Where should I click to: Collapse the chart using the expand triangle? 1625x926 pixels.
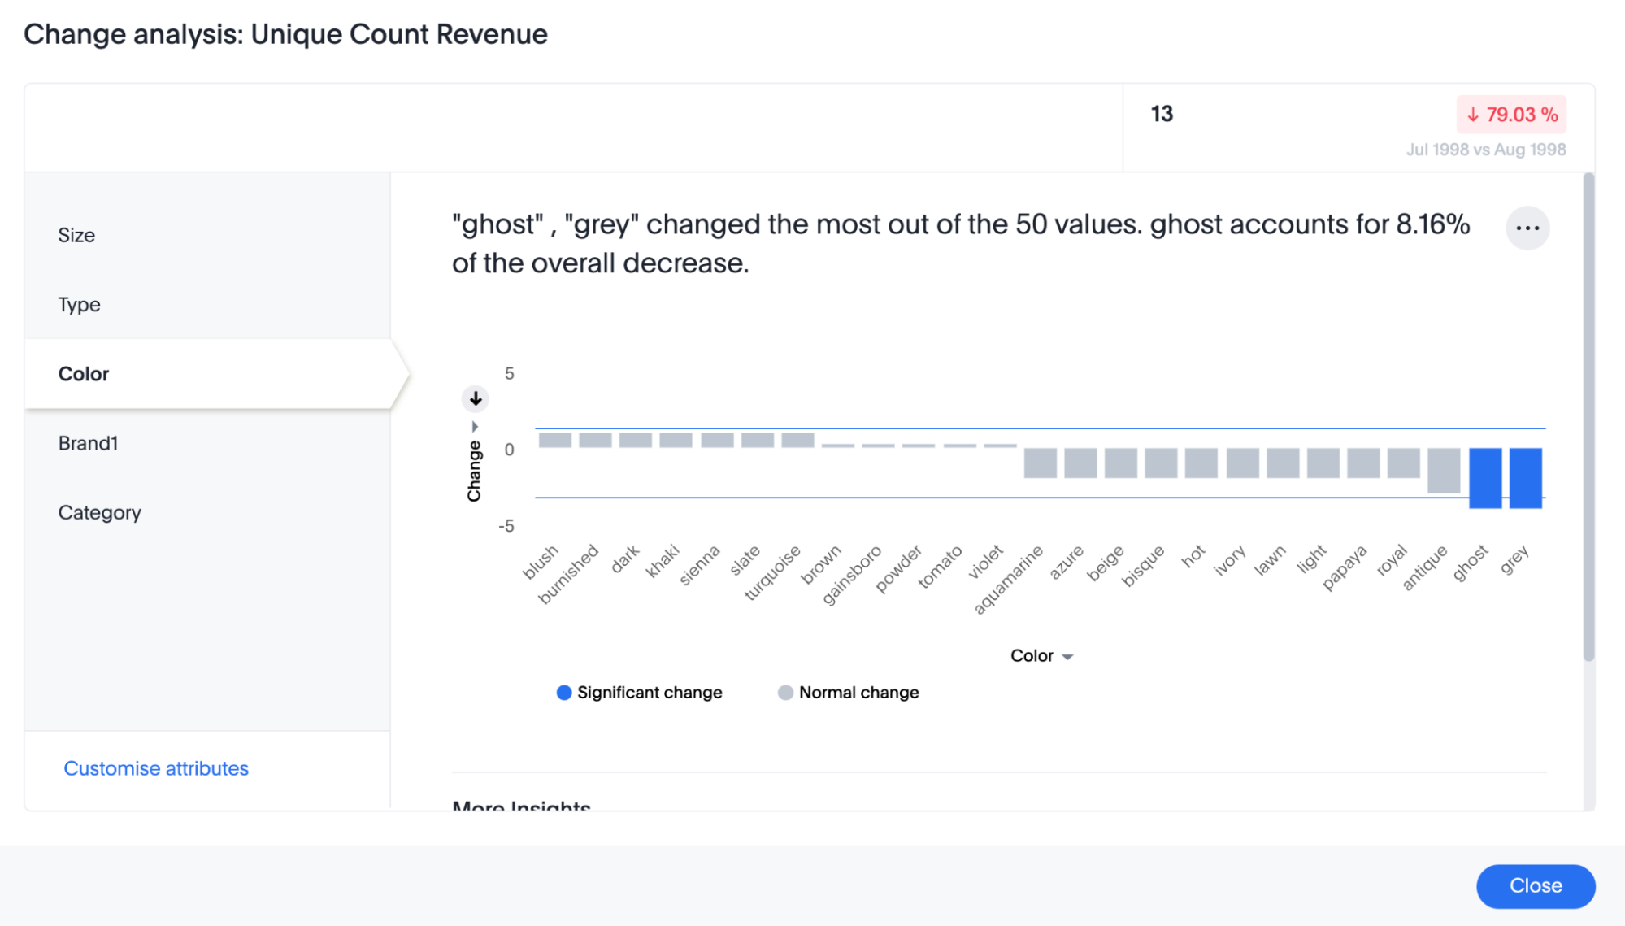(x=475, y=425)
